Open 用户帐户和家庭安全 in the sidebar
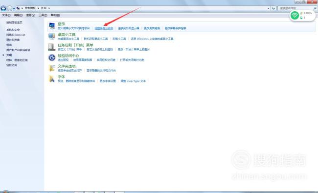318x193 pixels. (18, 50)
